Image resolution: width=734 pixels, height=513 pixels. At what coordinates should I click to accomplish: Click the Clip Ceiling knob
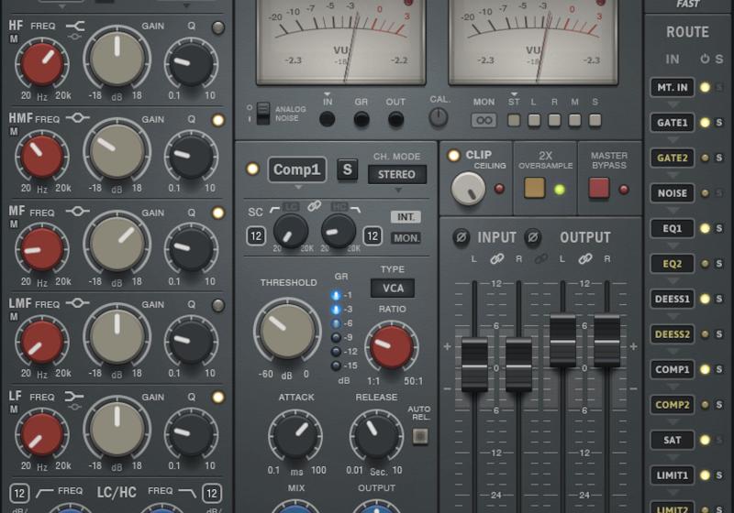[468, 189]
